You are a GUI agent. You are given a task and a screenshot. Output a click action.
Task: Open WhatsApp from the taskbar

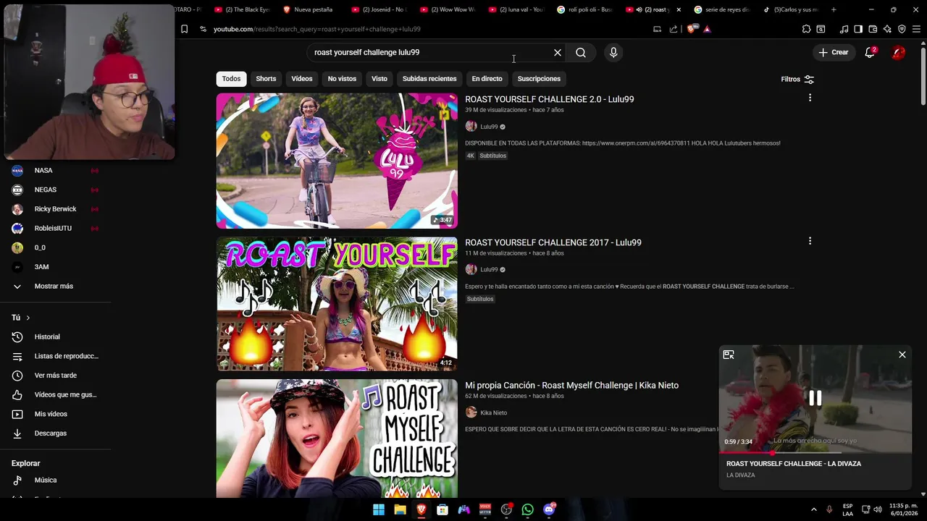tap(527, 509)
